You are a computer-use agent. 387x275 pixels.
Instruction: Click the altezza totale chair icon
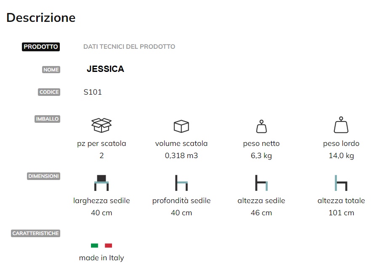pyautogui.click(x=341, y=183)
